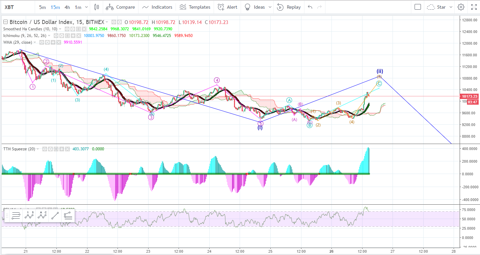
Task: Toggle visibility of the main Bitcoin series
Action: [114, 22]
